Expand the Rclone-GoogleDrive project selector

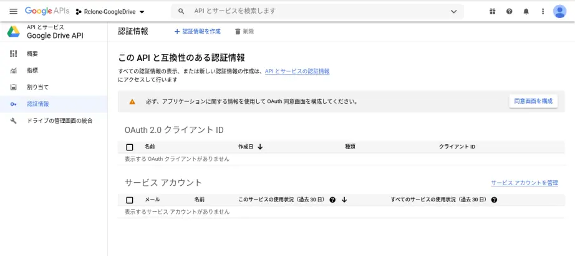[110, 12]
